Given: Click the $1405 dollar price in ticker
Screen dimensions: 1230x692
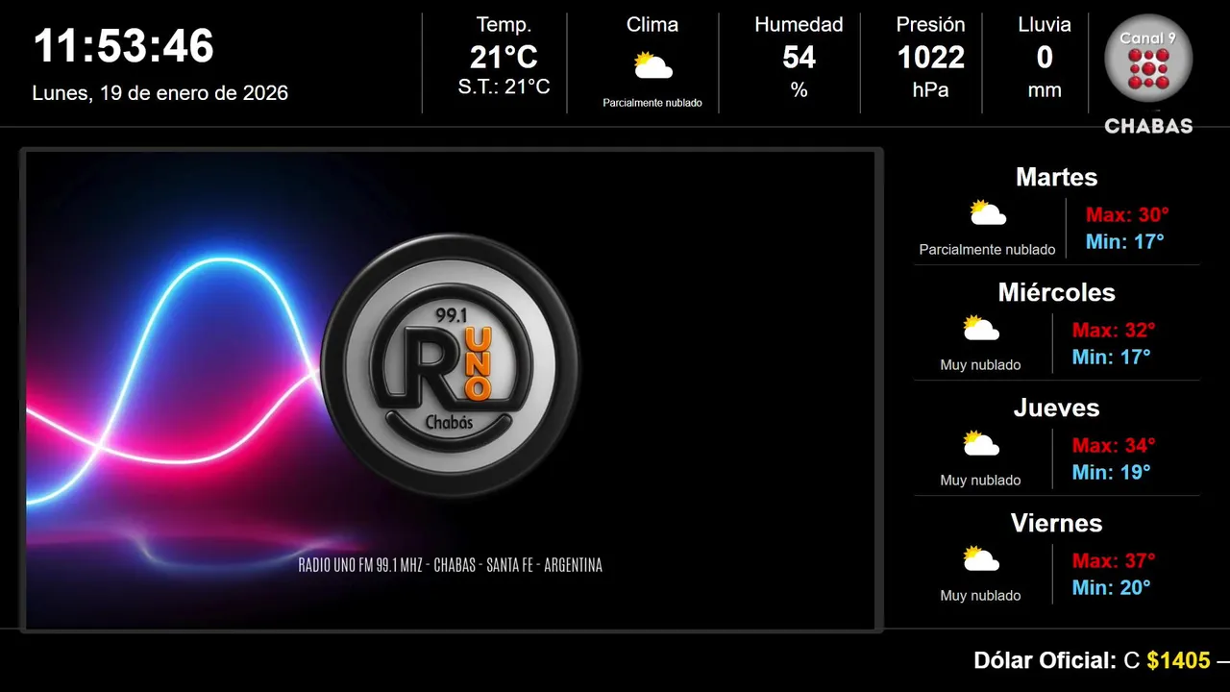Looking at the screenshot, I should [1179, 661].
